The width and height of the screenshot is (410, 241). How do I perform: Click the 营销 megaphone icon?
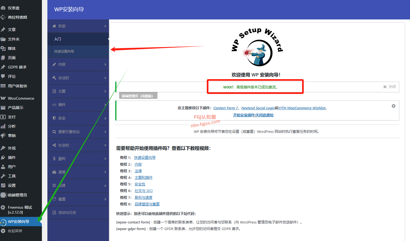point(3,136)
